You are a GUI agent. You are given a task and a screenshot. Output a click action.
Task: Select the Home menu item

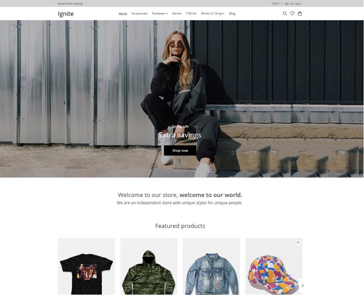(x=123, y=14)
